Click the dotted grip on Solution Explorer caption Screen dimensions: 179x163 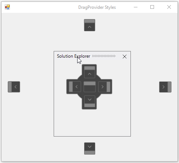[x=104, y=56]
